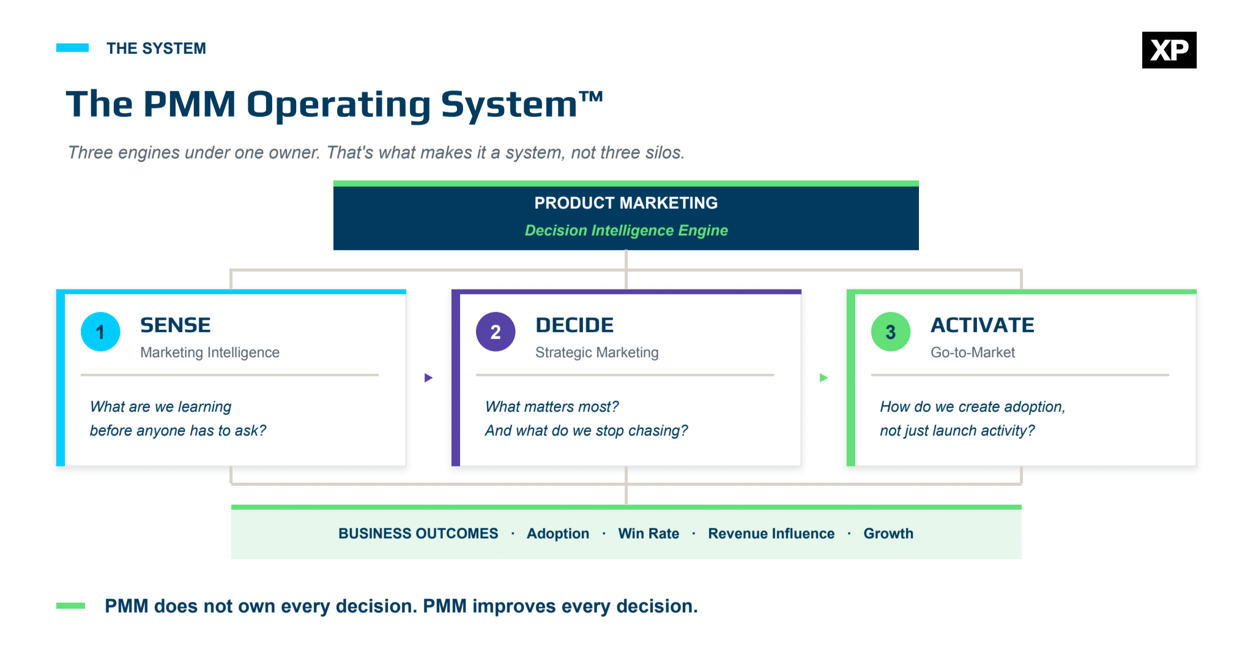Select the 'ACTIVATE' card heading
The height and width of the screenshot is (656, 1253).
983,325
